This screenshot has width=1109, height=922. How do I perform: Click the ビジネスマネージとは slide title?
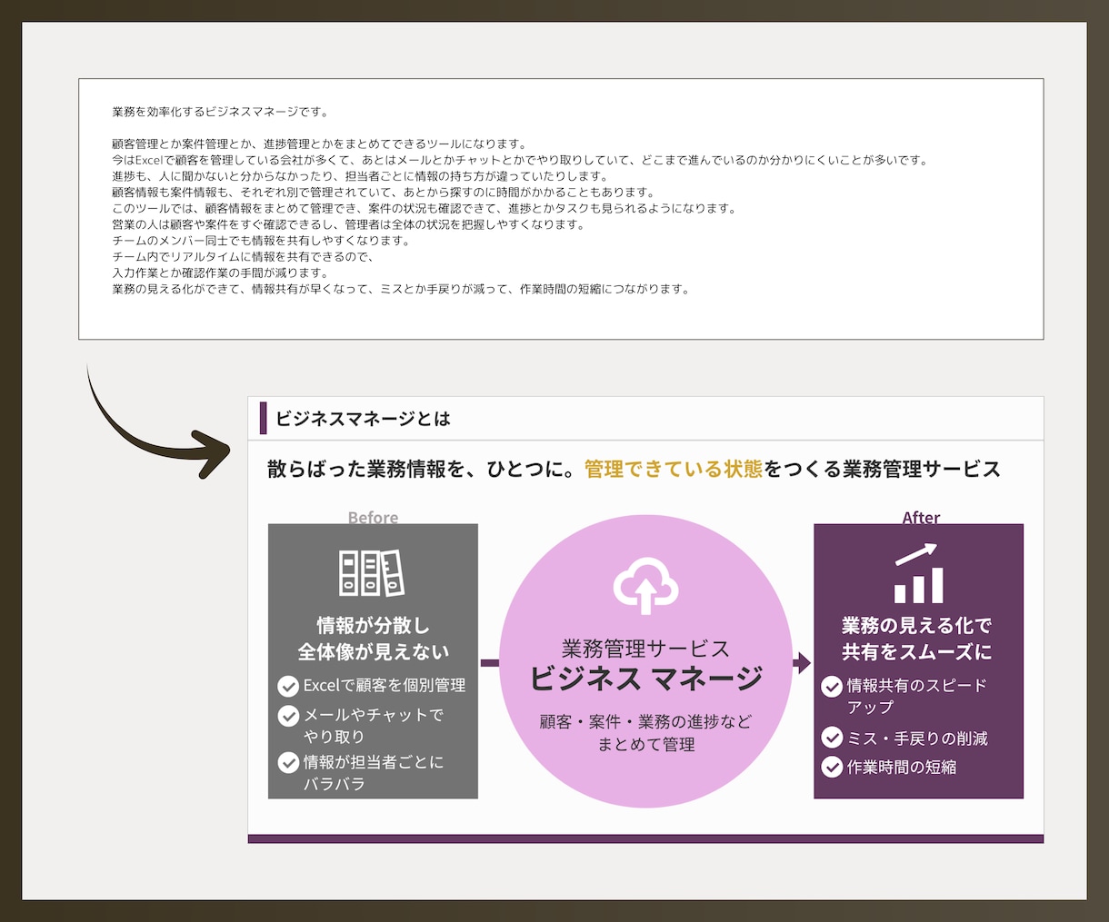(x=363, y=419)
